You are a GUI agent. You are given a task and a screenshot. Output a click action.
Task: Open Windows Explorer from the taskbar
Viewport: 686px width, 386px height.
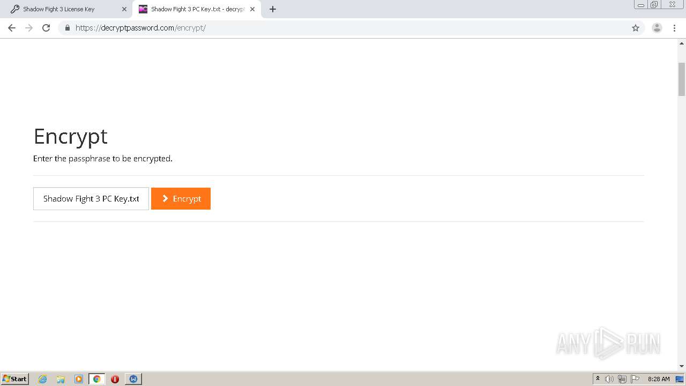tap(61, 379)
